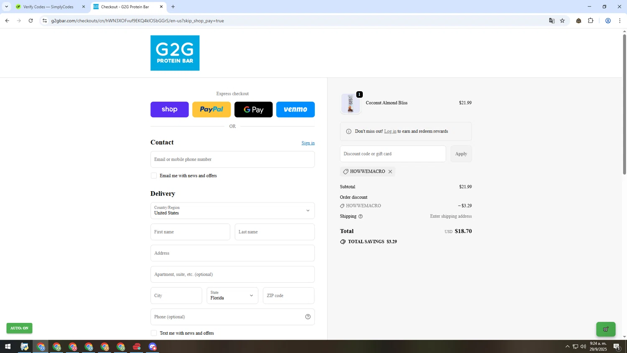Click the Log in rewards link
Screen dimensions: 627x353
(x=390, y=131)
